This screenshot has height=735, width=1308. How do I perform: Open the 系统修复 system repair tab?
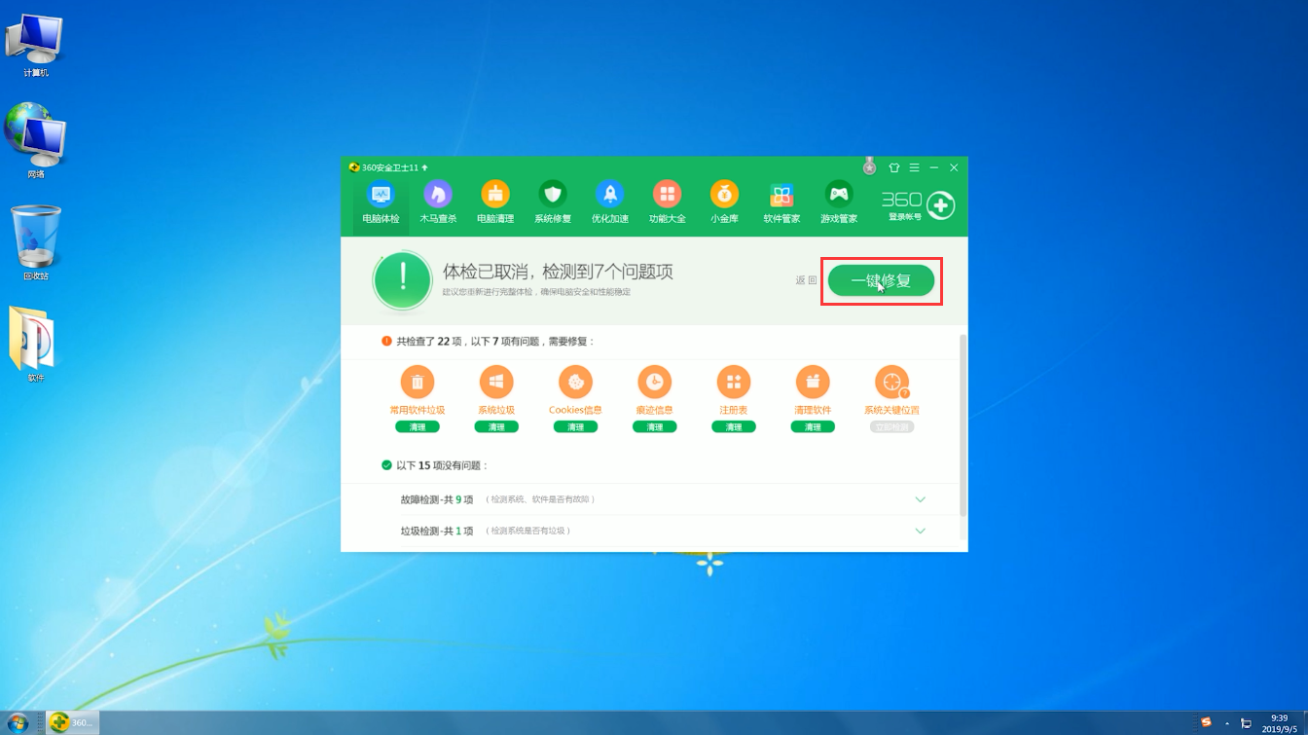(x=553, y=203)
